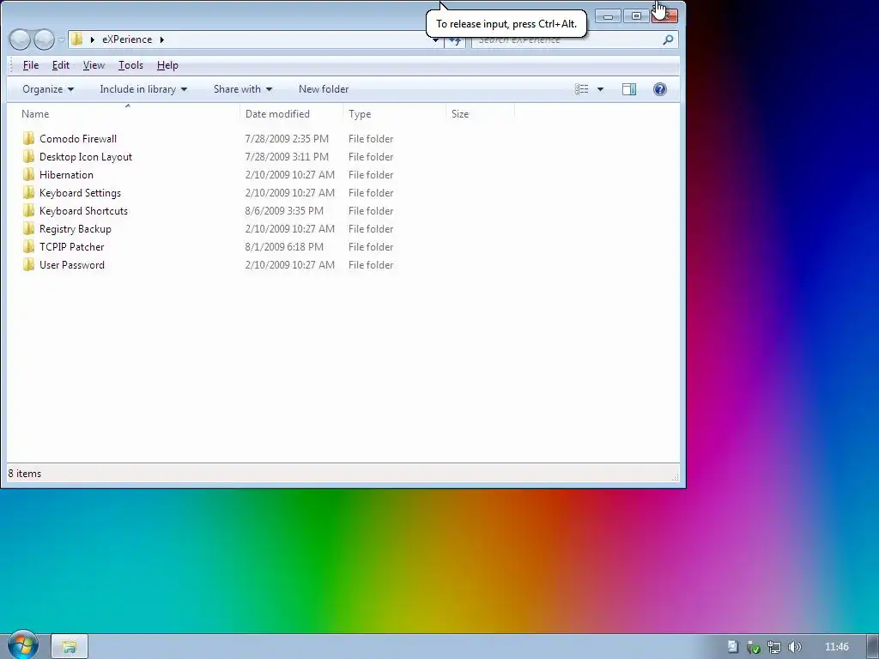Click the TCPIP Patcher folder icon
Screen dimensions: 879x659
tap(28, 246)
